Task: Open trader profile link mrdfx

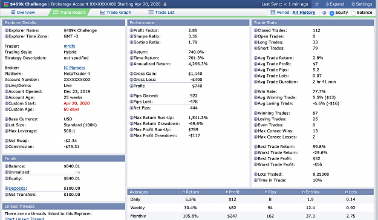Action: (70, 46)
